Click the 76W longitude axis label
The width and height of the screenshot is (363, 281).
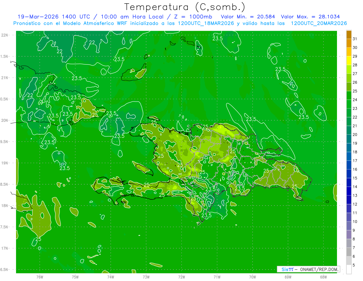point(40,277)
